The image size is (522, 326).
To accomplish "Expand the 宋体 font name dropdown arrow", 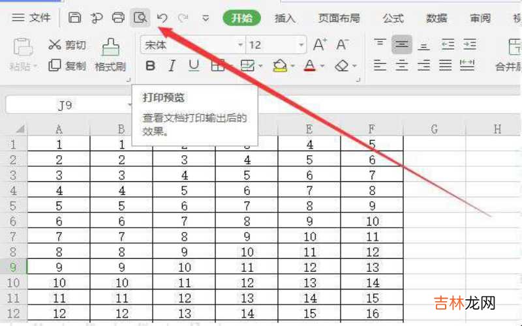I will (x=240, y=44).
